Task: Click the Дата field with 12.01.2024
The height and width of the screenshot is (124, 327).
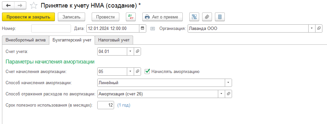Action: coord(113,29)
